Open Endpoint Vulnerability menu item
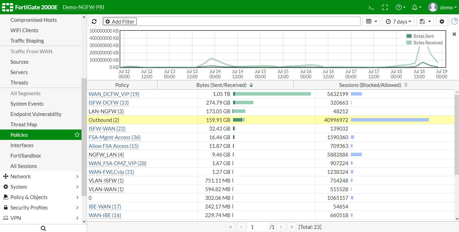Screen dimensions: 459x232 point(36,114)
